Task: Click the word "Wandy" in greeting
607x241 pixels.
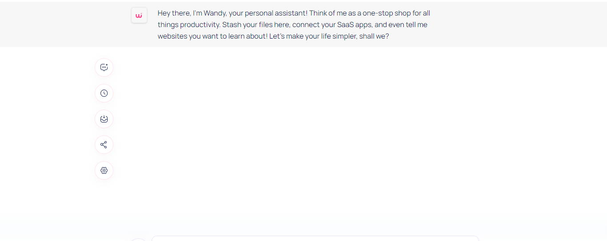Action: point(215,13)
